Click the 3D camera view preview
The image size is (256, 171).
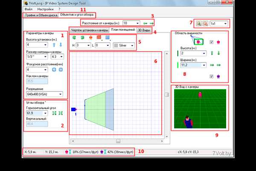pyautogui.click(x=200, y=109)
